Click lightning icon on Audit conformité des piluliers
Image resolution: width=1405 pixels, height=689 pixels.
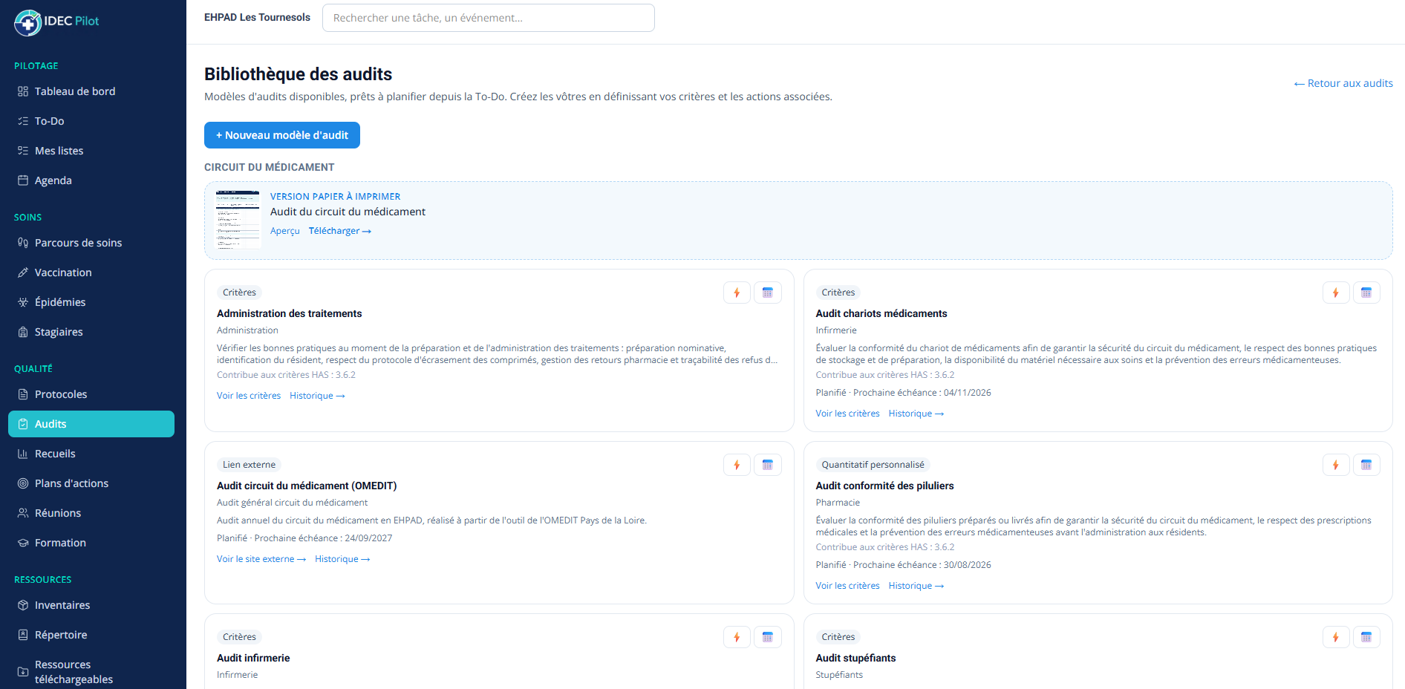tap(1336, 465)
